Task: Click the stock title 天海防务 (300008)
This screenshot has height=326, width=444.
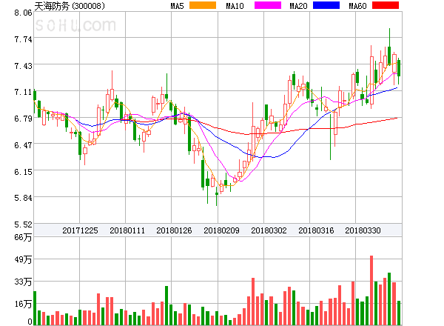Action: click(70, 6)
